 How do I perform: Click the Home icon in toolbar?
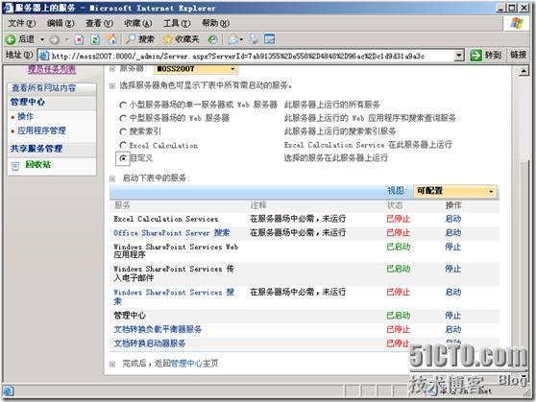[111, 39]
